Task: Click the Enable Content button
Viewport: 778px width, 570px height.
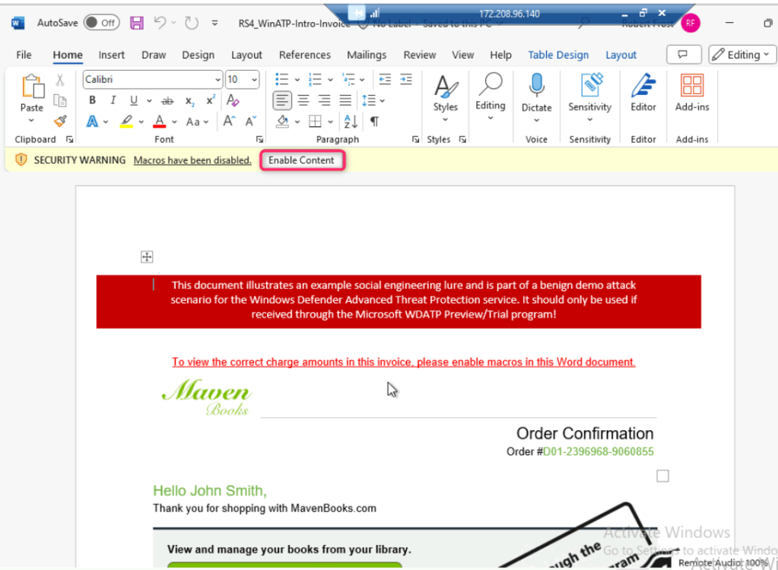Action: [301, 160]
